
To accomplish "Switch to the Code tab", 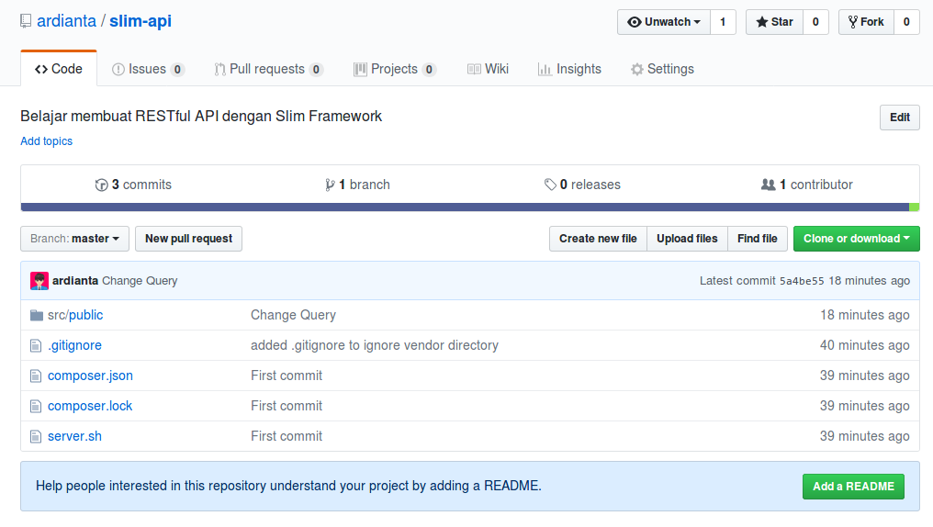I will pyautogui.click(x=59, y=69).
